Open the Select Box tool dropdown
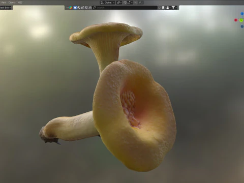Viewport: 244px width, 183px height. [6, 8]
